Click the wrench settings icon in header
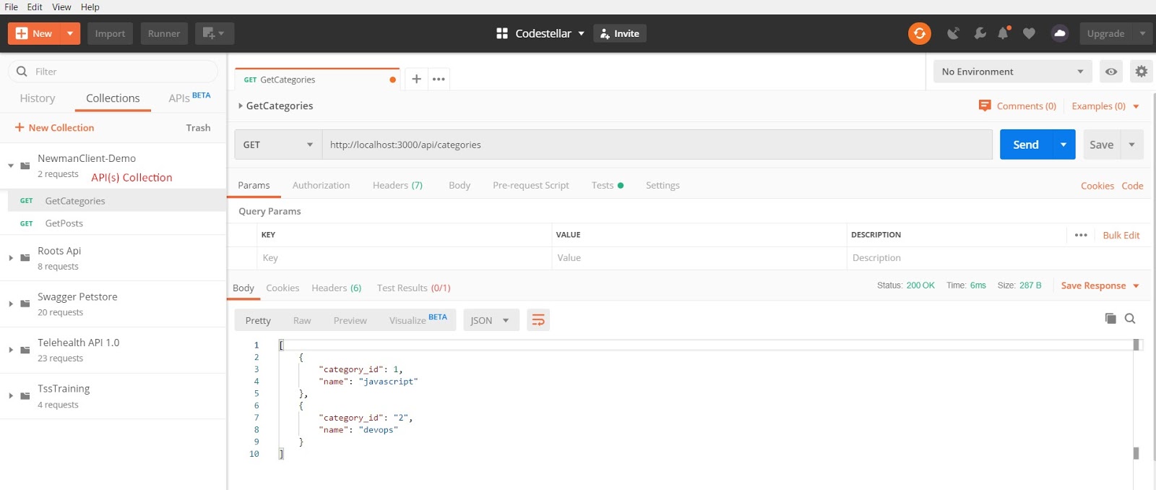Screen dimensions: 1156x490 [x=980, y=33]
